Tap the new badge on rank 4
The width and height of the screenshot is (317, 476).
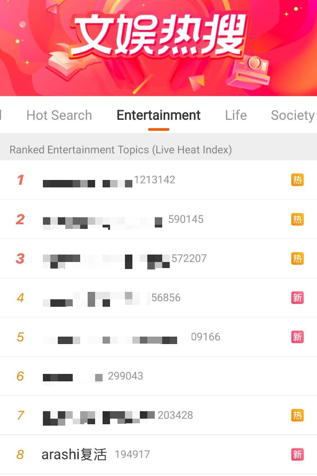tap(297, 297)
